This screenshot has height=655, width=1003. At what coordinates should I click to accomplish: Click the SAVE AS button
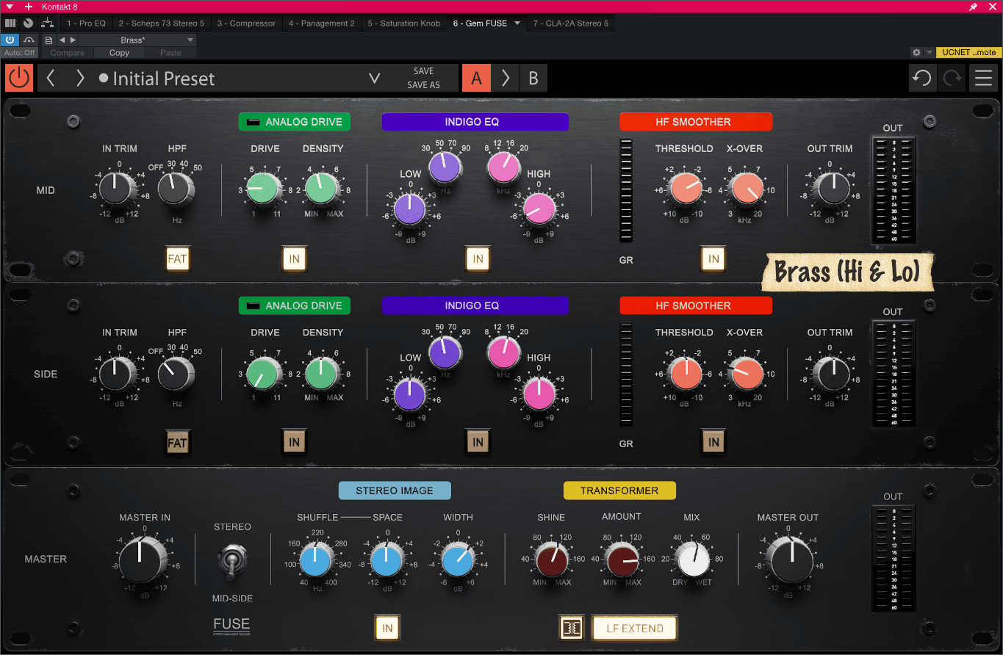pyautogui.click(x=423, y=85)
